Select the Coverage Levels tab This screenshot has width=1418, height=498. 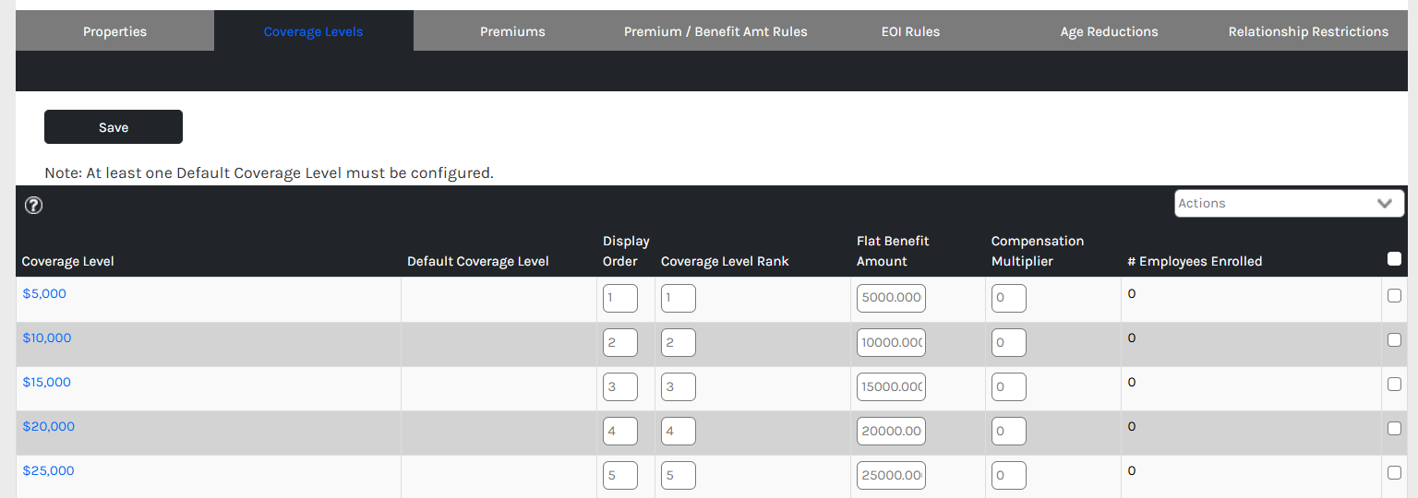click(x=313, y=31)
